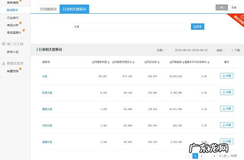Click the flask icon beside 数据实验室
The width and height of the screenshot is (244, 160).
(x=4, y=63)
